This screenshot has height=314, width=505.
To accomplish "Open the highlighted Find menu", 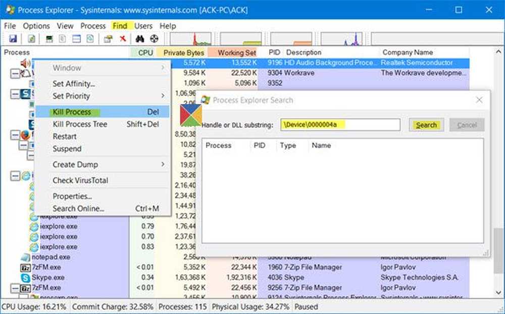I will coord(120,26).
